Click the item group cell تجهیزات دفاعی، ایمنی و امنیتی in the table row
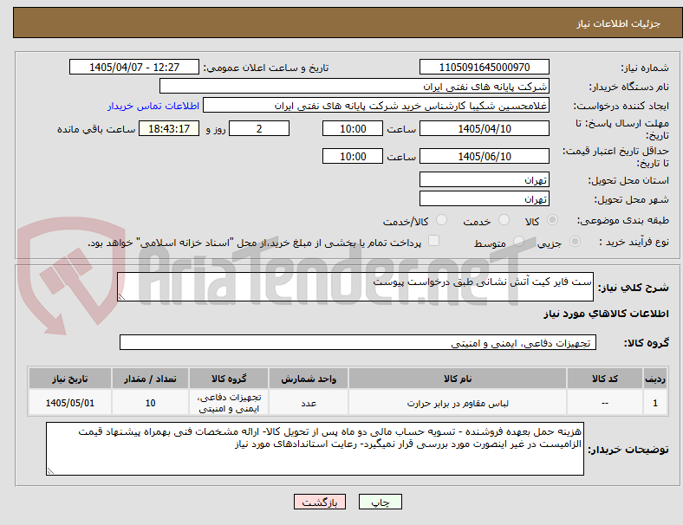This screenshot has width=683, height=525. point(229,403)
